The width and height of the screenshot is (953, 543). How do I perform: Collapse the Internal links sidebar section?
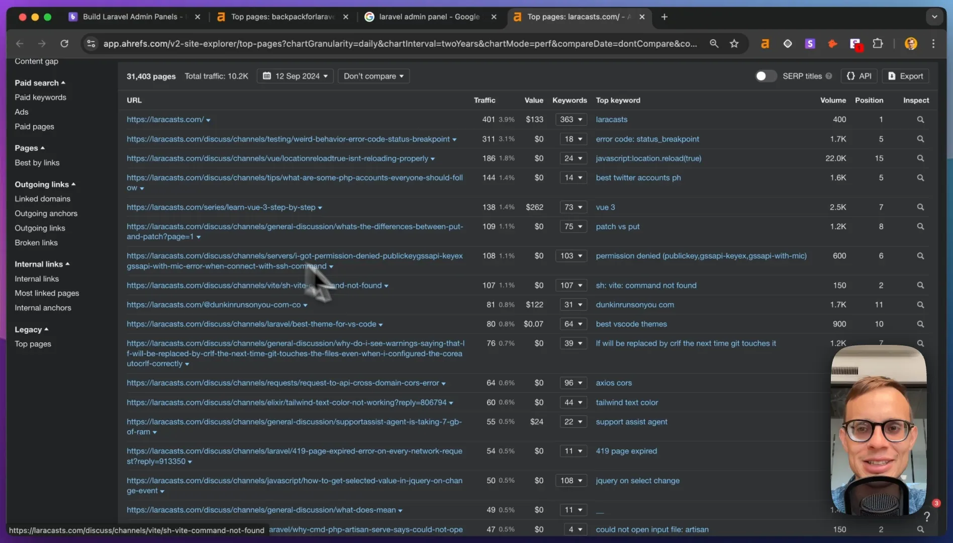[42, 264]
